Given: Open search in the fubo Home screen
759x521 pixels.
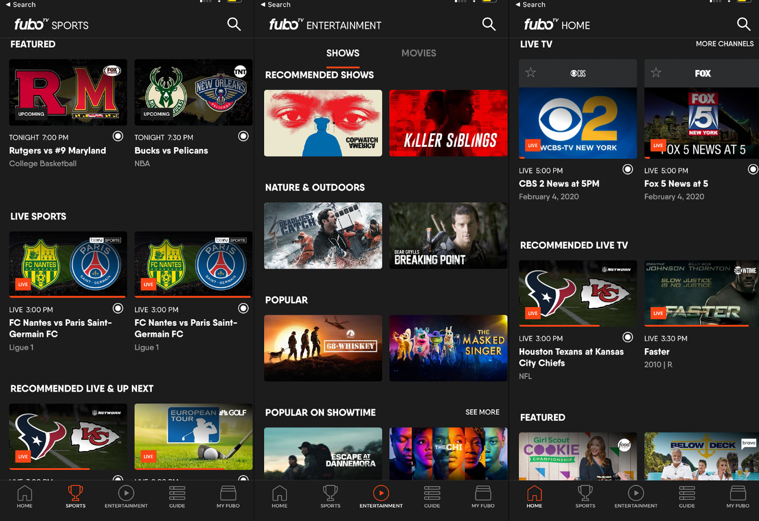Looking at the screenshot, I should pos(743,24).
